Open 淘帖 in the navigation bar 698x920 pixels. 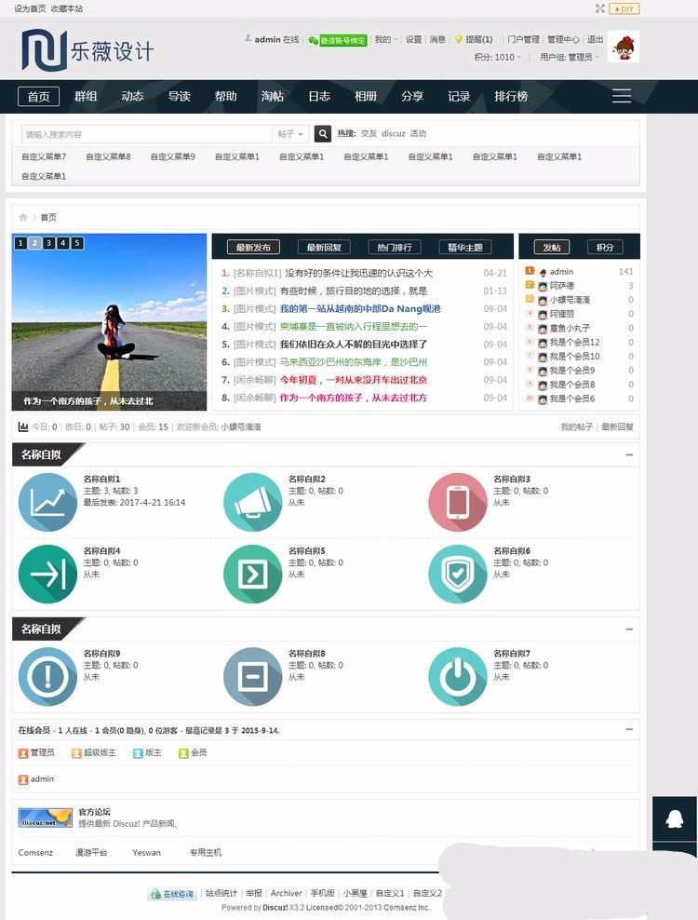[272, 96]
